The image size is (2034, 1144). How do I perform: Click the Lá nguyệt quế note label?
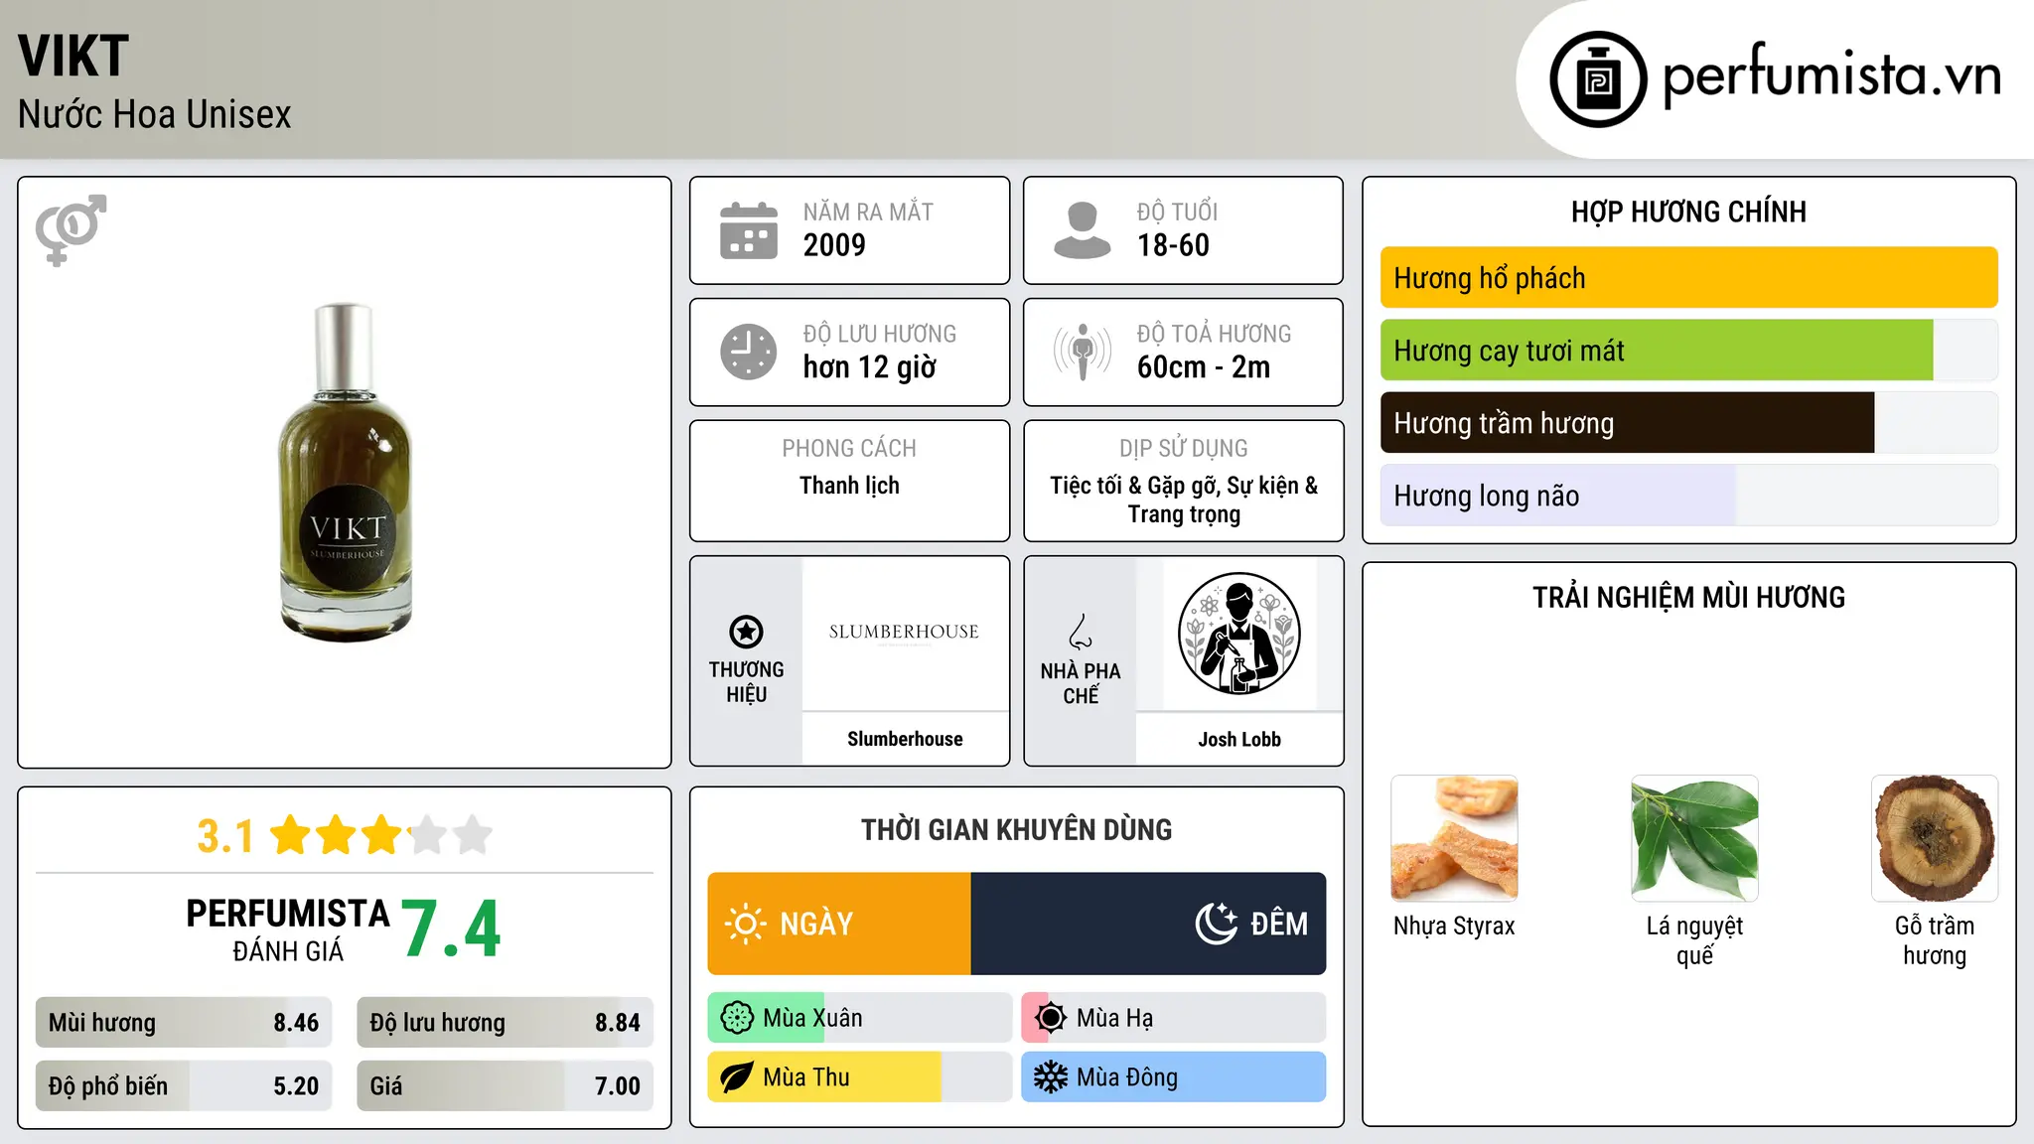[1694, 940]
